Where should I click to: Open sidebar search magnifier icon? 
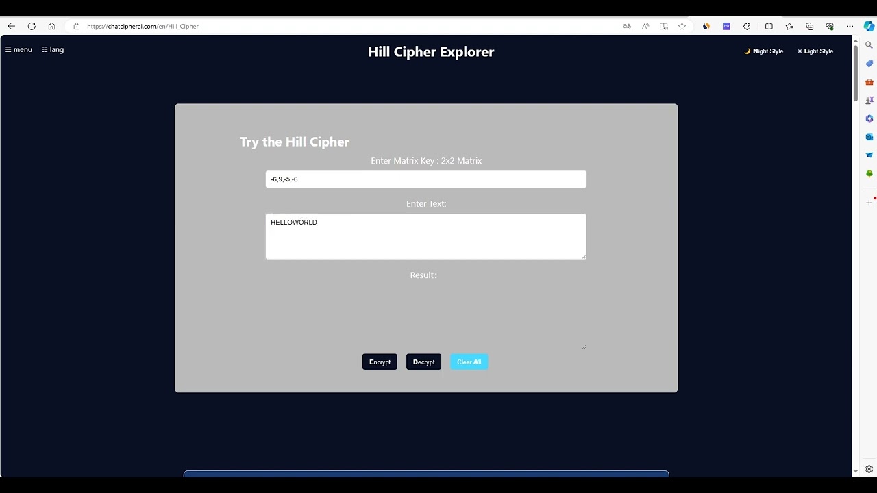click(x=869, y=45)
